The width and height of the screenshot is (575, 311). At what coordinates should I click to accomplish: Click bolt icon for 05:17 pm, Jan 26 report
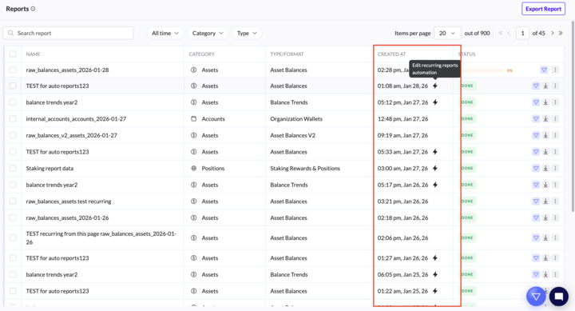click(x=435, y=185)
